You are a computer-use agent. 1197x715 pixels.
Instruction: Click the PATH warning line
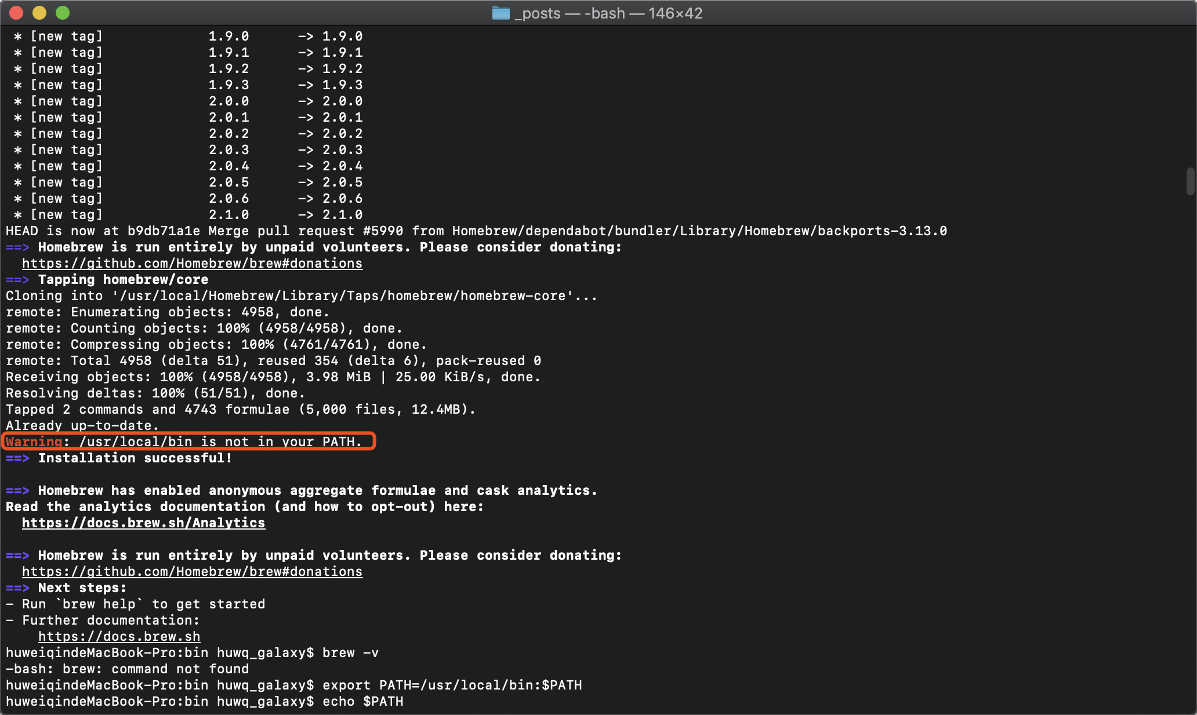pyautogui.click(x=183, y=442)
